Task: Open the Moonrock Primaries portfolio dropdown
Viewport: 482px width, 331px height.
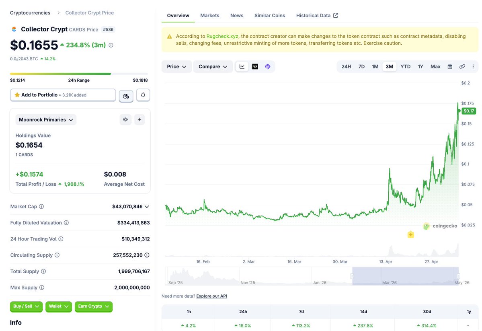Action: coord(46,120)
